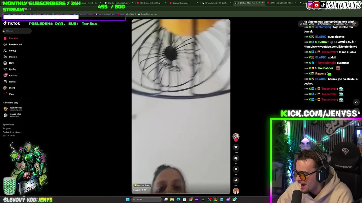The width and height of the screenshot is (362, 203).
Task: Open Podmínky a zásady footer link
Action: point(12,132)
